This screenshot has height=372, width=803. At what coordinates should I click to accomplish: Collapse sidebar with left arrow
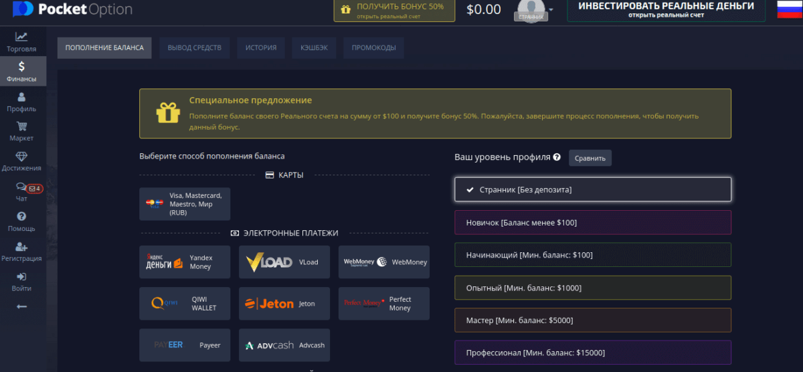(x=21, y=306)
